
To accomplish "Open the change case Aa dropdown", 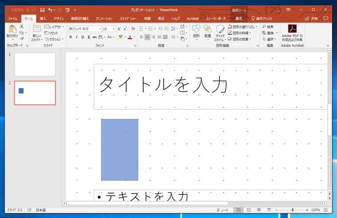I will [x=111, y=37].
